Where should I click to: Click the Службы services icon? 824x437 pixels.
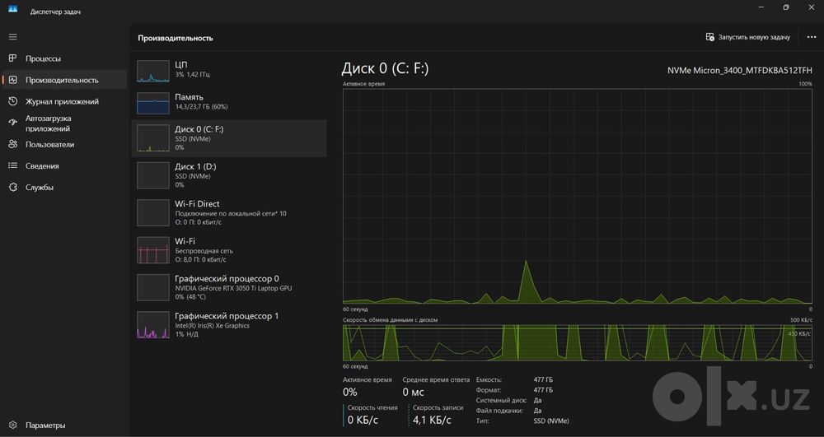13,188
